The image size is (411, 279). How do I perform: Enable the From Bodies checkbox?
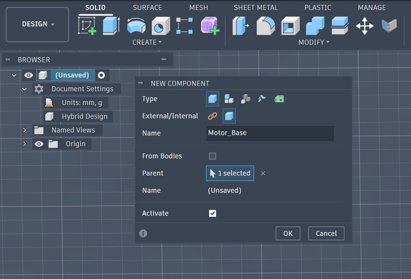pyautogui.click(x=212, y=156)
